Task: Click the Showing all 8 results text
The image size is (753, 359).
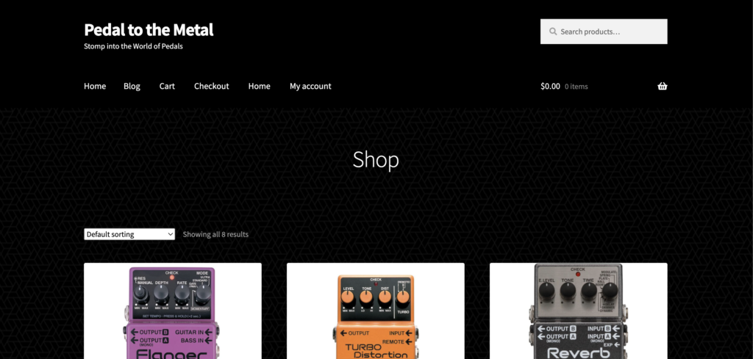Action: (215, 234)
